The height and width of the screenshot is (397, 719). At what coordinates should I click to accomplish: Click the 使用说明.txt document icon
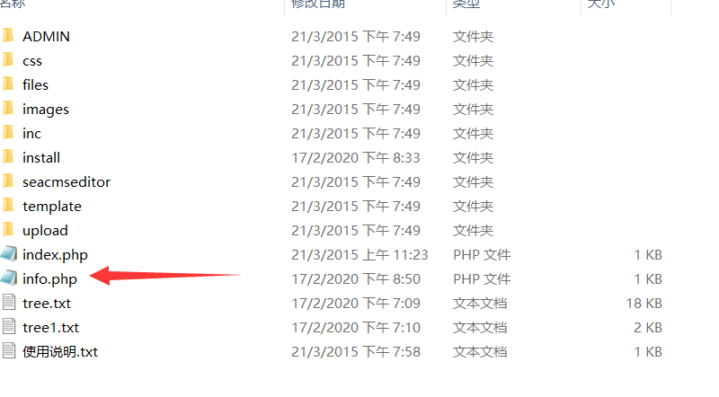9,351
